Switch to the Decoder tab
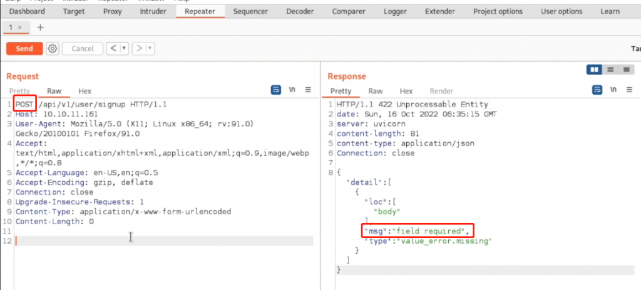Image resolution: width=641 pixels, height=290 pixels. coord(300,11)
